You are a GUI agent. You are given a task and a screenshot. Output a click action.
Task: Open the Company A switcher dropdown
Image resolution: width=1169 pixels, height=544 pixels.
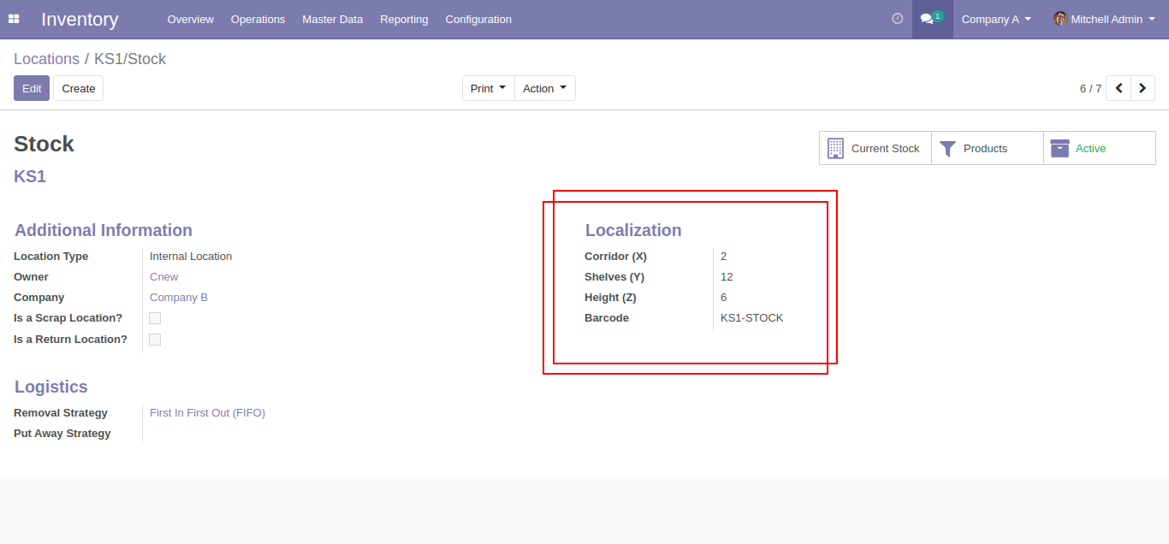(x=995, y=19)
